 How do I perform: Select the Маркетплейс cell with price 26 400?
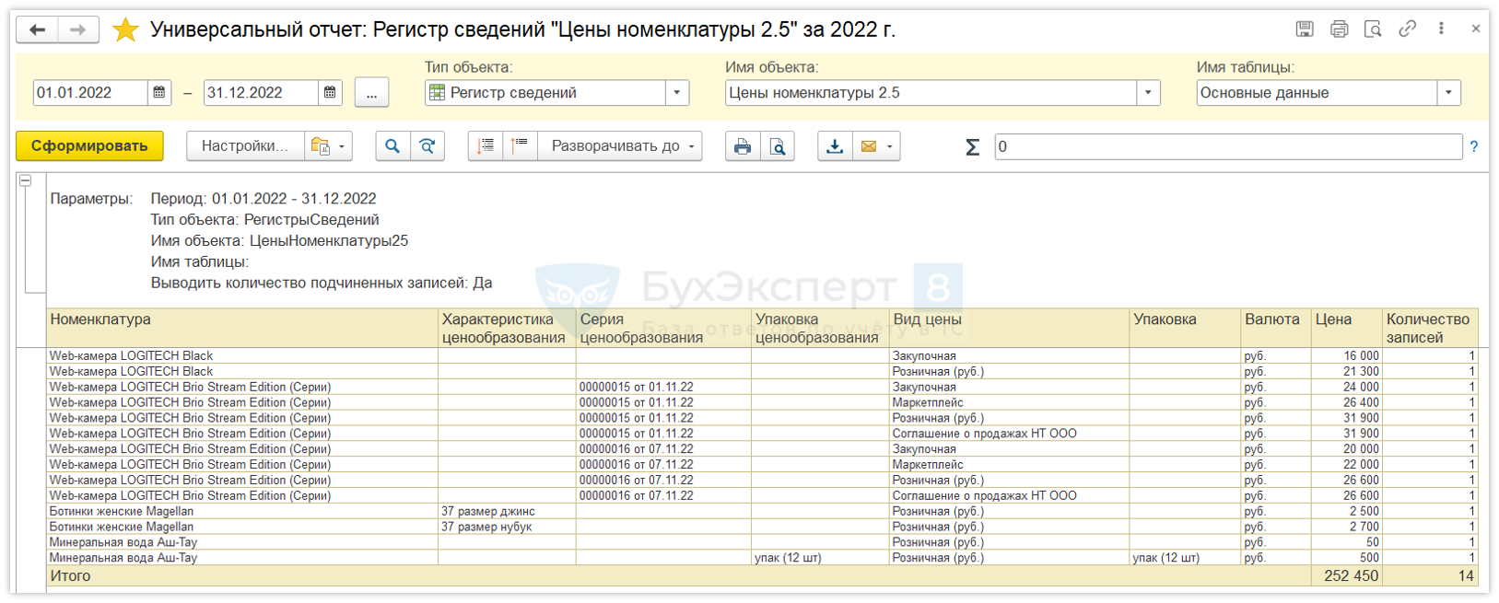[x=1009, y=402]
